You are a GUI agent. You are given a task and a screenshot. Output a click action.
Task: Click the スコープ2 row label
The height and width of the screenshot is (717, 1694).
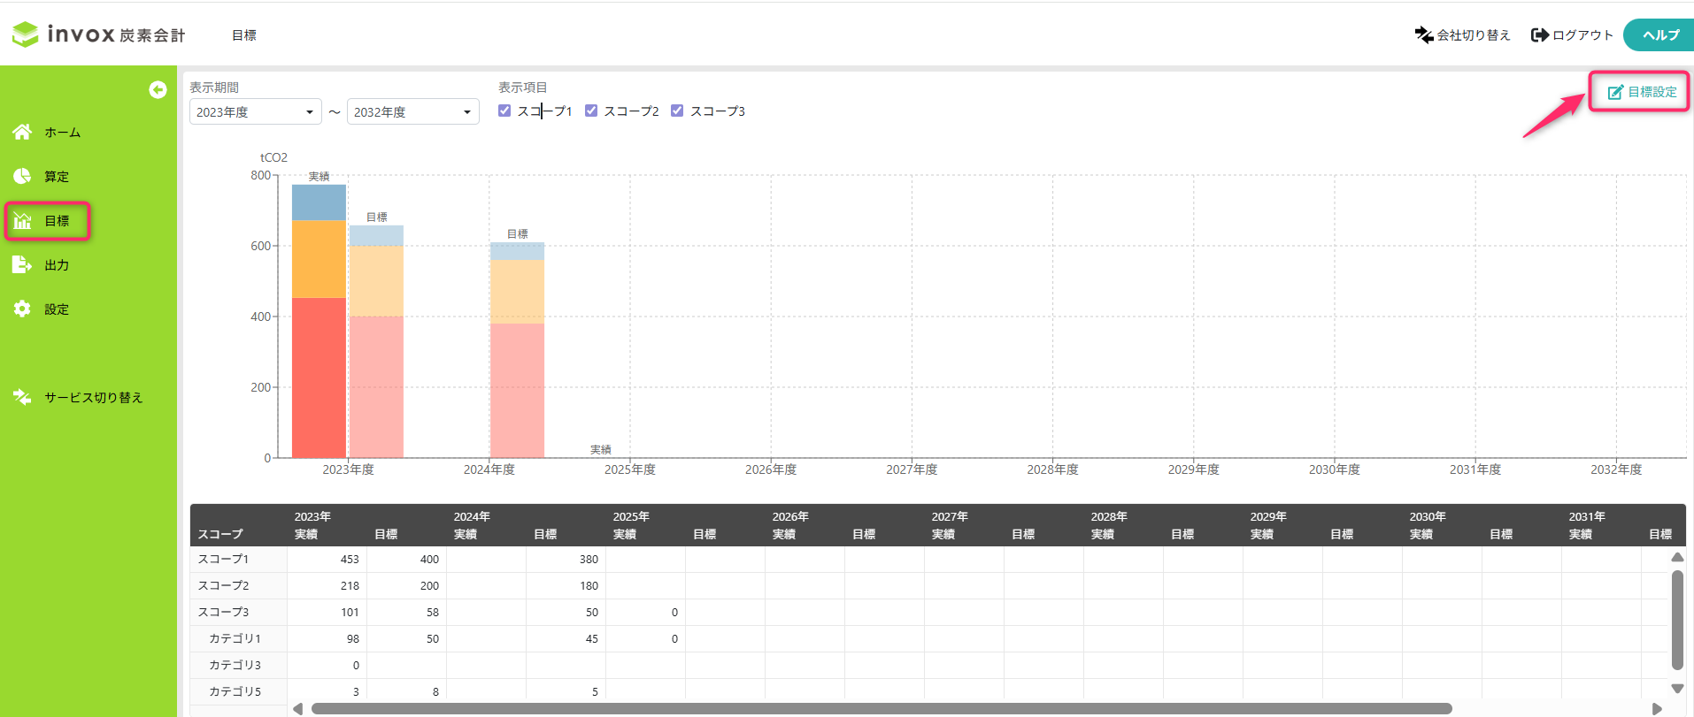[x=223, y=585]
